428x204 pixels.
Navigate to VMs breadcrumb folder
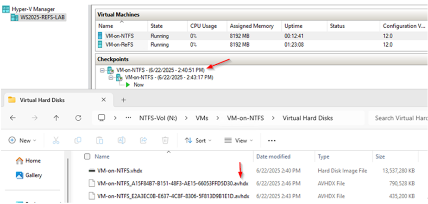click(202, 118)
